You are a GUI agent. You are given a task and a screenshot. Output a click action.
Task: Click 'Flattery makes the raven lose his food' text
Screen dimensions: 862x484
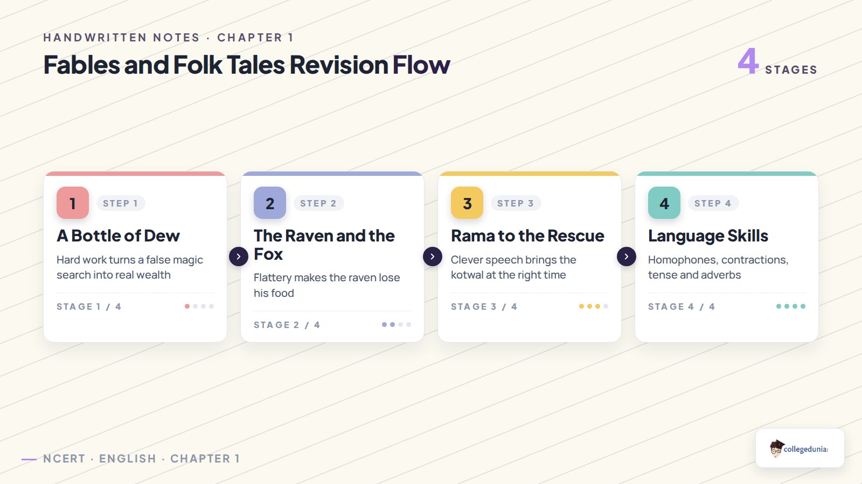coord(327,285)
